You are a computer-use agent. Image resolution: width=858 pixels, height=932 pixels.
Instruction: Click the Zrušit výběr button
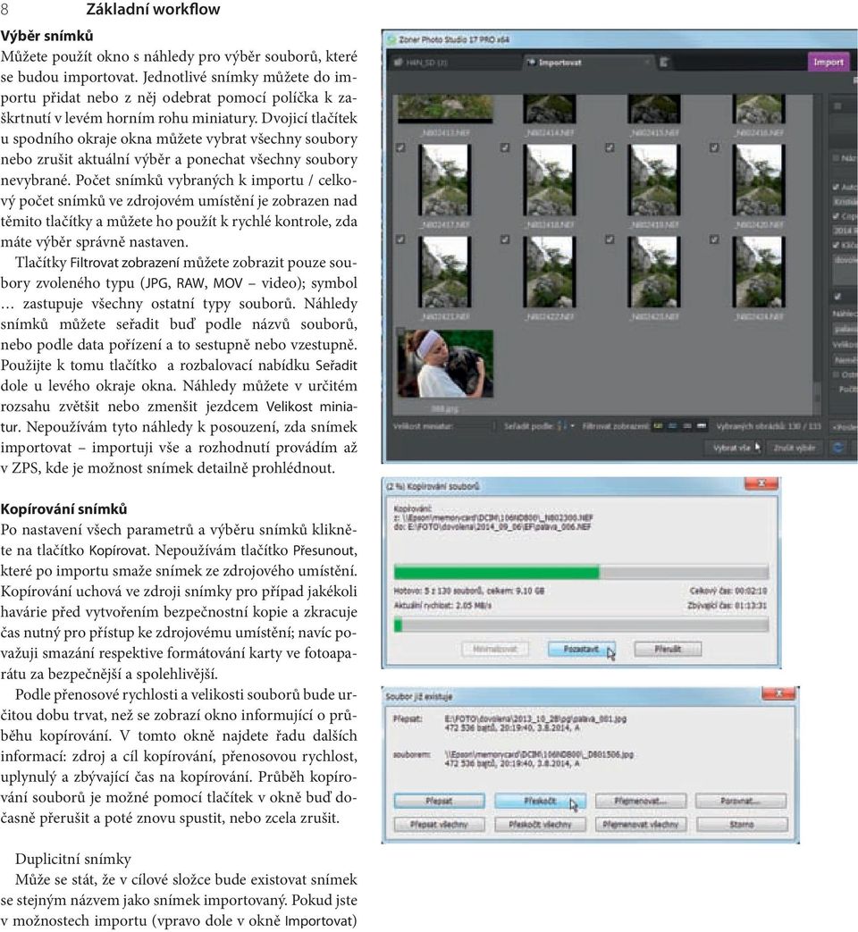tap(795, 448)
